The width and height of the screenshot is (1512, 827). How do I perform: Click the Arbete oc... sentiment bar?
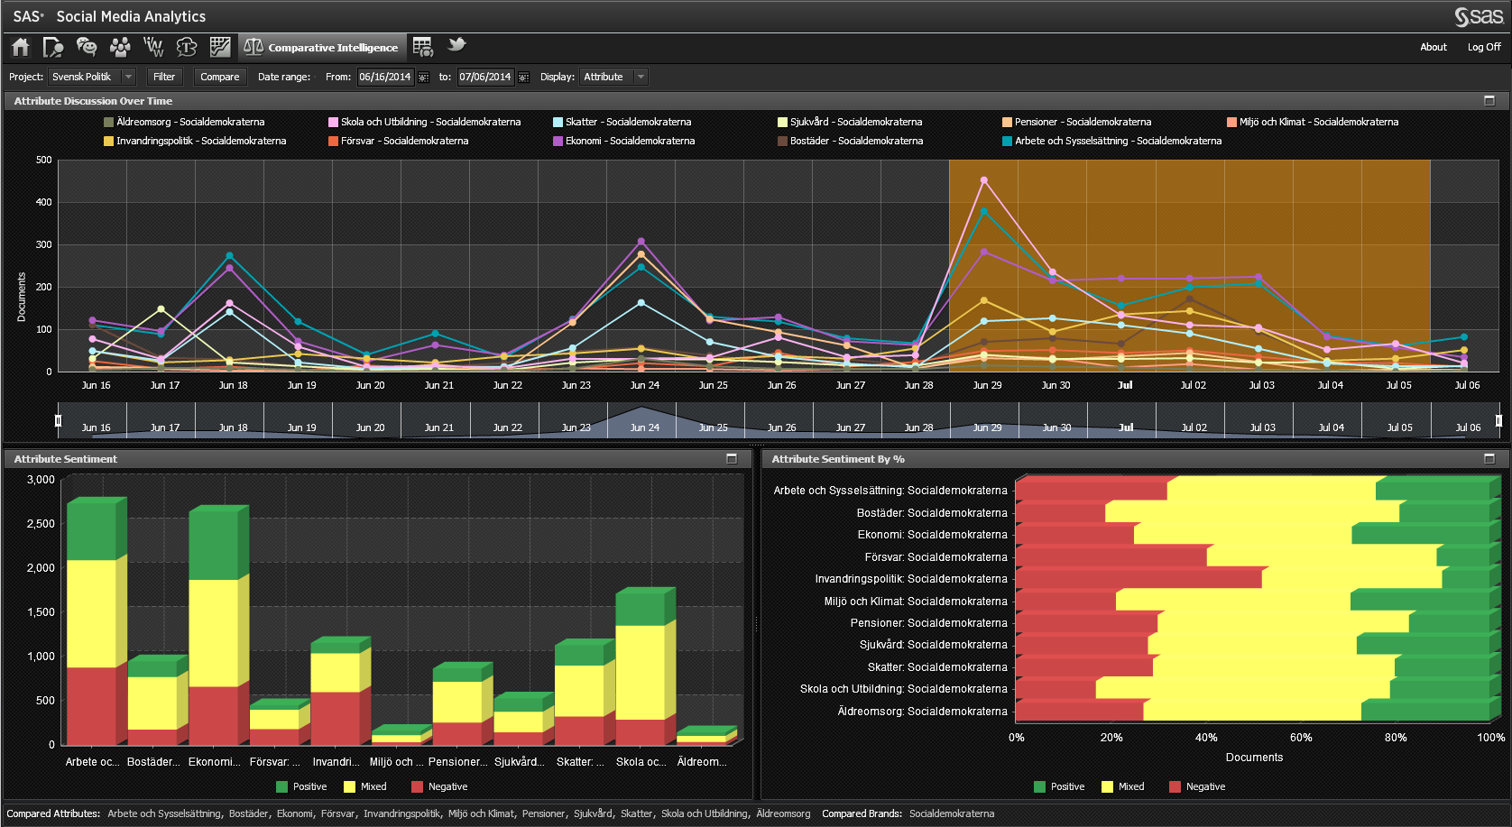pos(96,621)
